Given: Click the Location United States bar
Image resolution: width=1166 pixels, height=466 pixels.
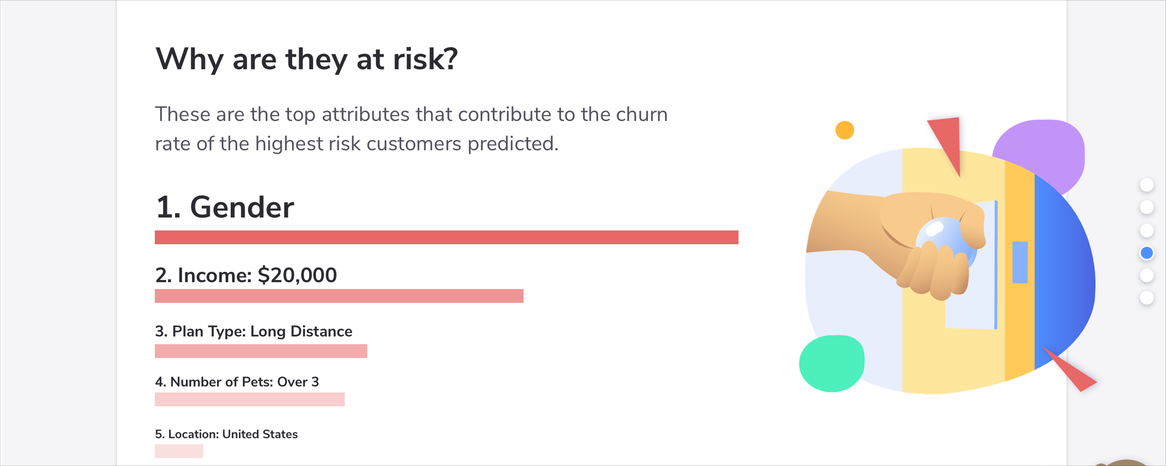Looking at the screenshot, I should [179, 451].
